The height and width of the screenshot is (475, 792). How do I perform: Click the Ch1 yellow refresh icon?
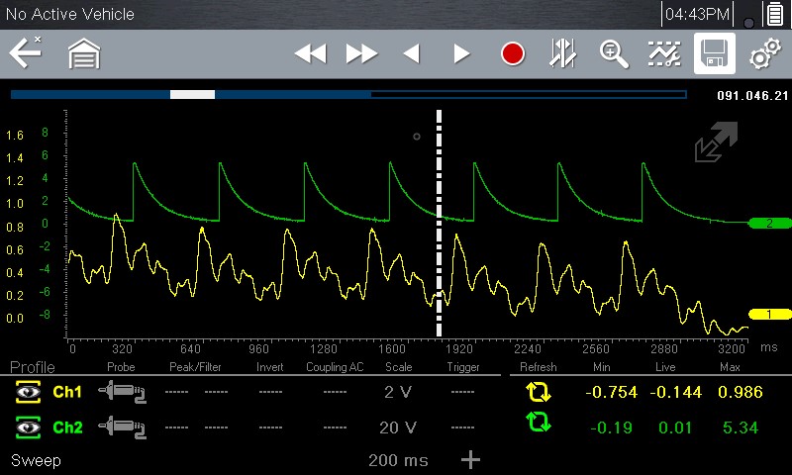click(x=539, y=393)
